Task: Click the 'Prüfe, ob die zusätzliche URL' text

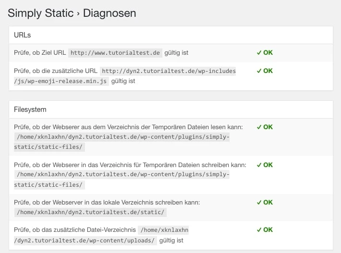Action: (x=56, y=71)
